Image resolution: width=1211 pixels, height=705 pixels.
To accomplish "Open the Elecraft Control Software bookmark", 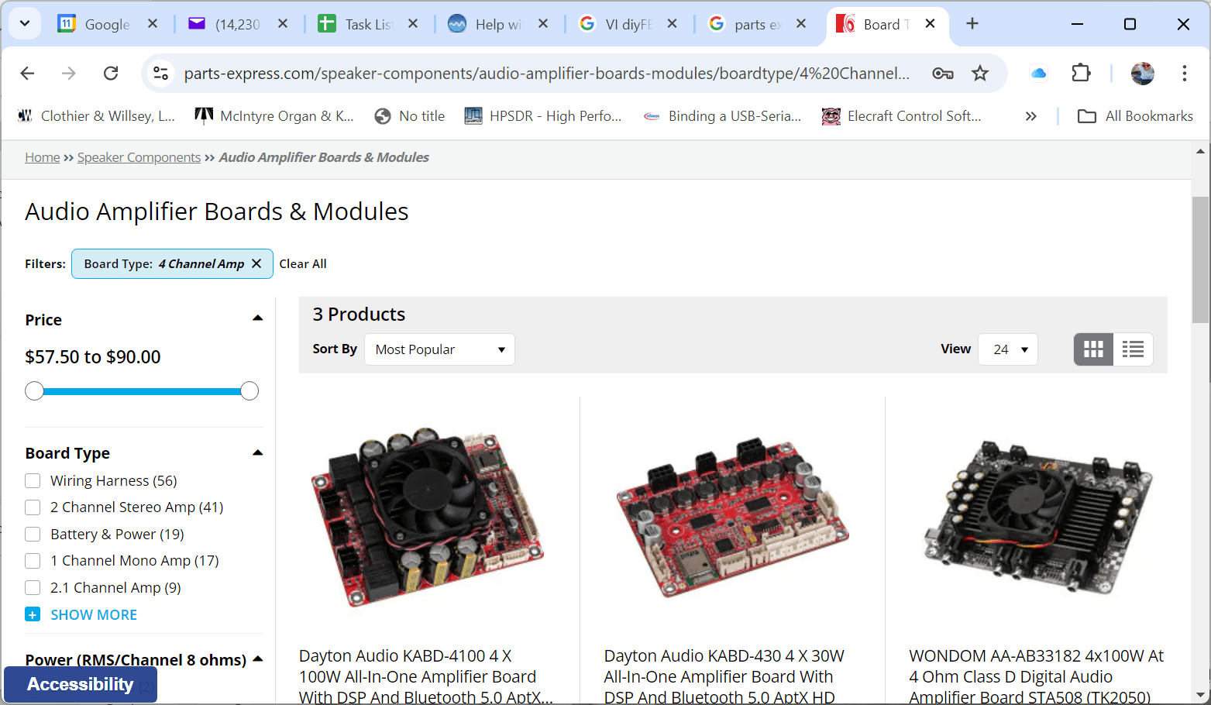I will (x=902, y=116).
